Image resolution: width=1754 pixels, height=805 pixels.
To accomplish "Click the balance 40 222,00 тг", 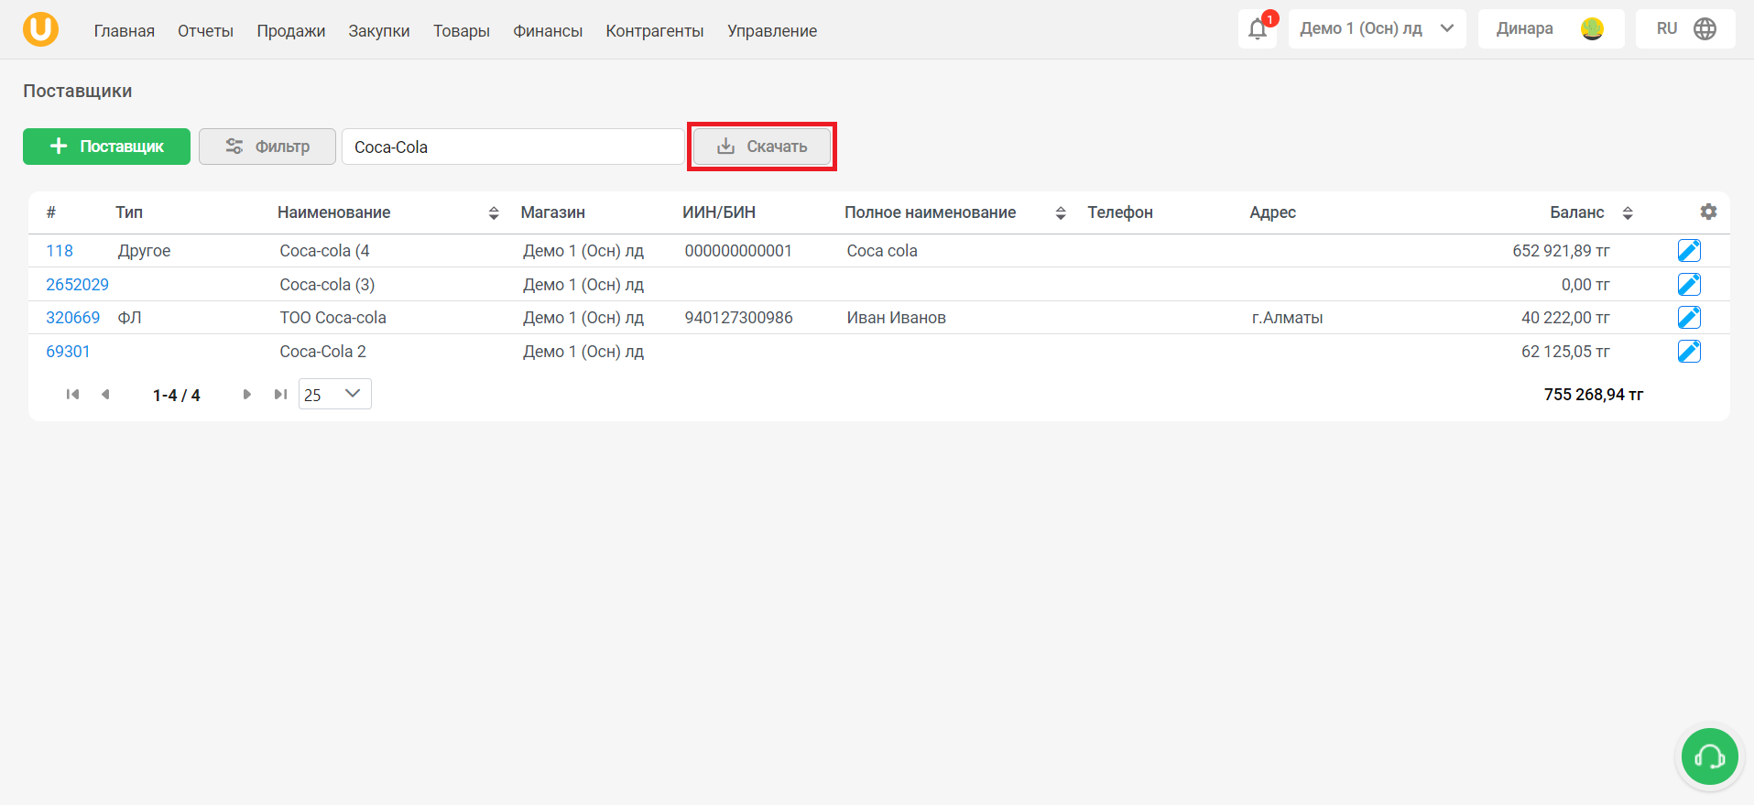I will pyautogui.click(x=1566, y=318).
